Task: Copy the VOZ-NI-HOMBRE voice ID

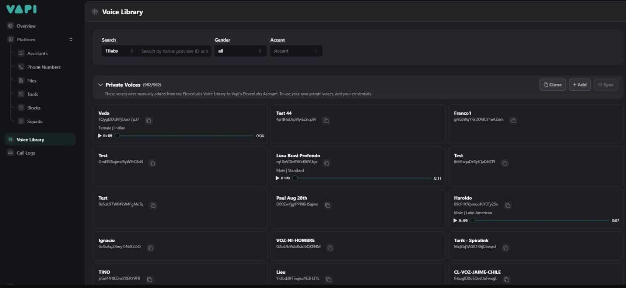Action: [330, 248]
